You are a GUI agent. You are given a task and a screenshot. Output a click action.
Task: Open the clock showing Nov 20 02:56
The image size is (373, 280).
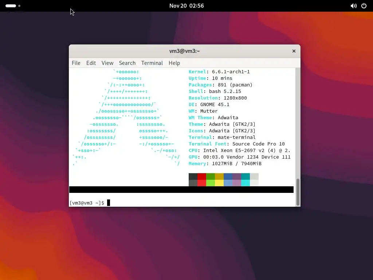pyautogui.click(x=186, y=6)
